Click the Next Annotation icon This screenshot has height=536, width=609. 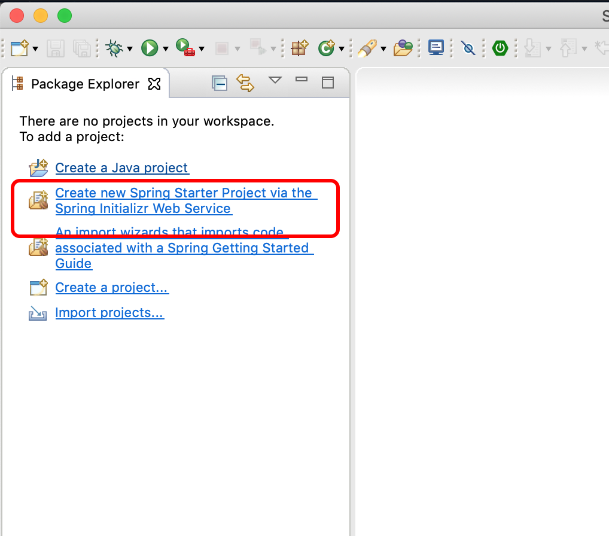tap(532, 48)
